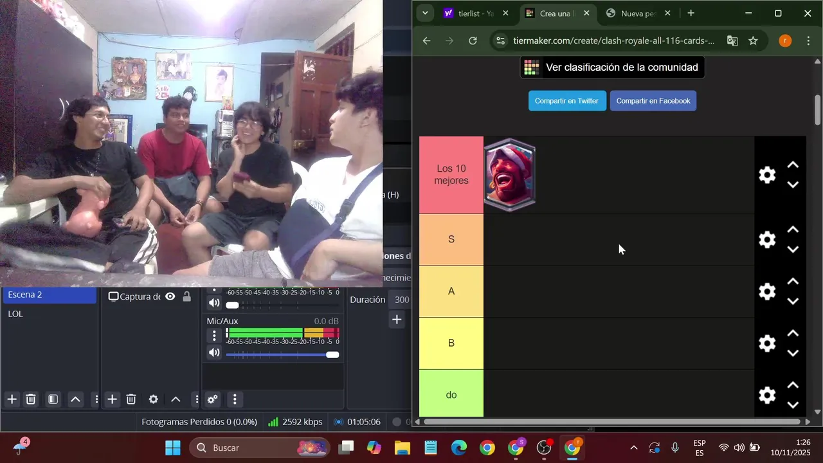
Task: Move scene up arrow in OBS Scenes panel
Action: [75, 399]
